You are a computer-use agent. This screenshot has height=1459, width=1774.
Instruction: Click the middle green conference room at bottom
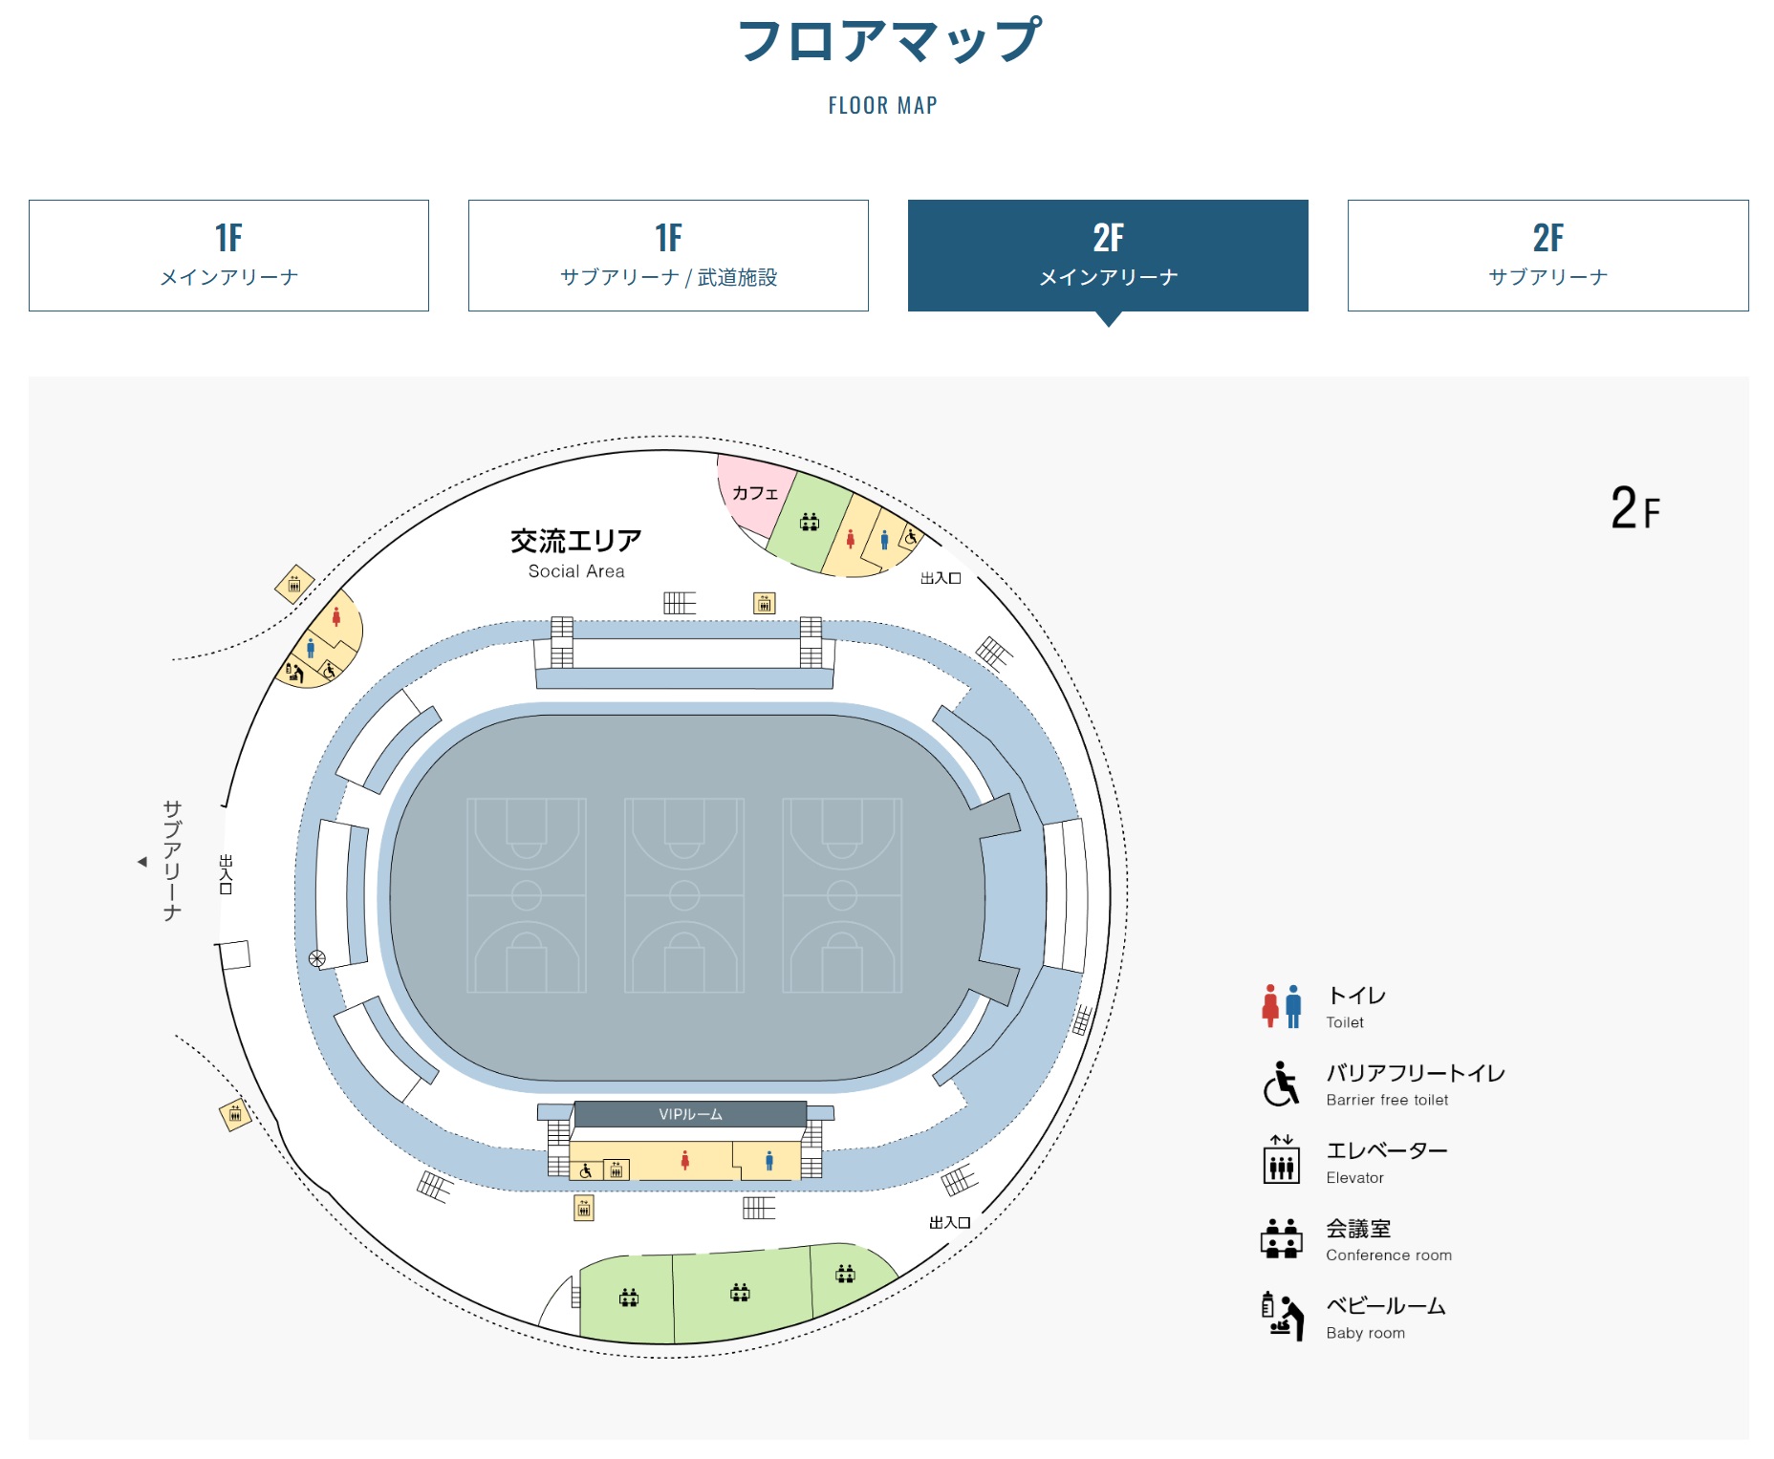(741, 1295)
